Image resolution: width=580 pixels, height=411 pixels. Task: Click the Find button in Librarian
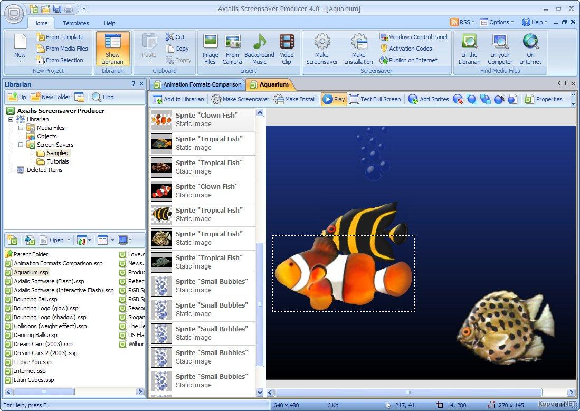(103, 97)
